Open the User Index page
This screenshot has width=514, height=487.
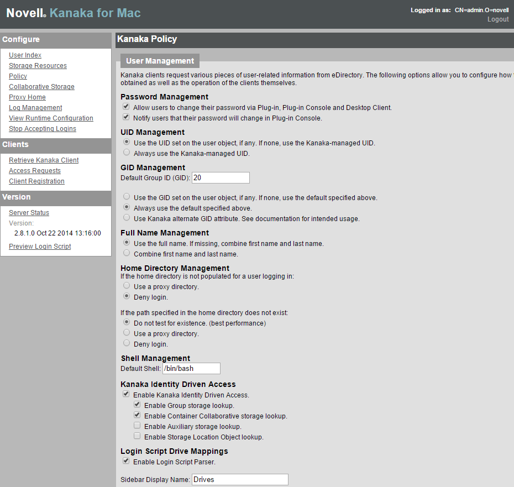click(25, 55)
